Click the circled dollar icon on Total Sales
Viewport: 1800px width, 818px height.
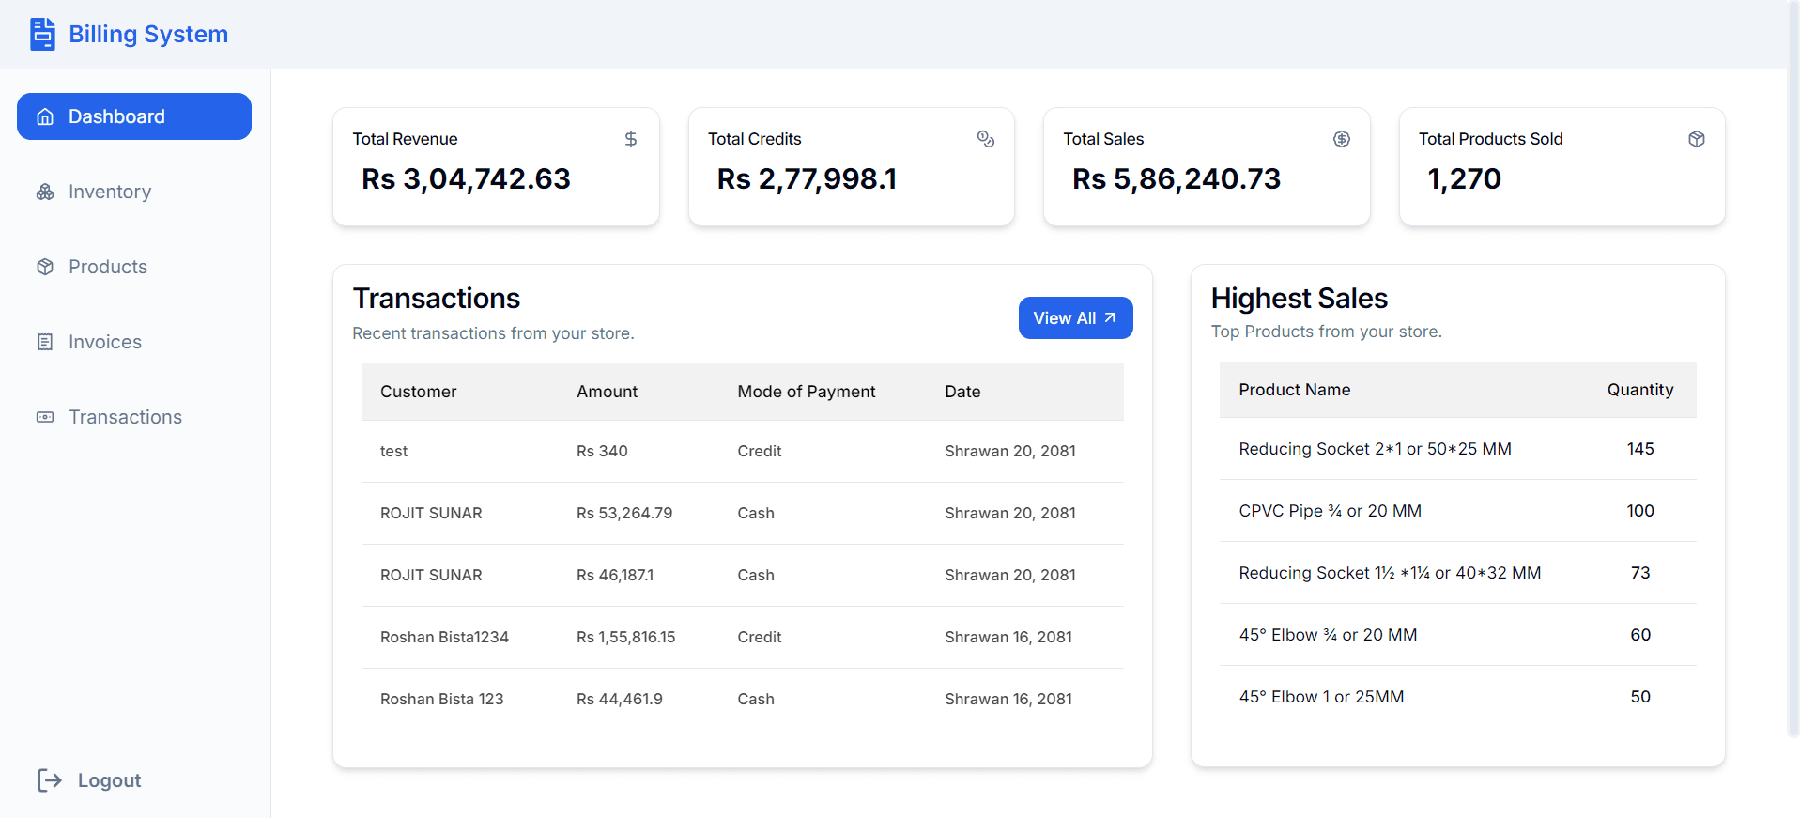[1342, 139]
